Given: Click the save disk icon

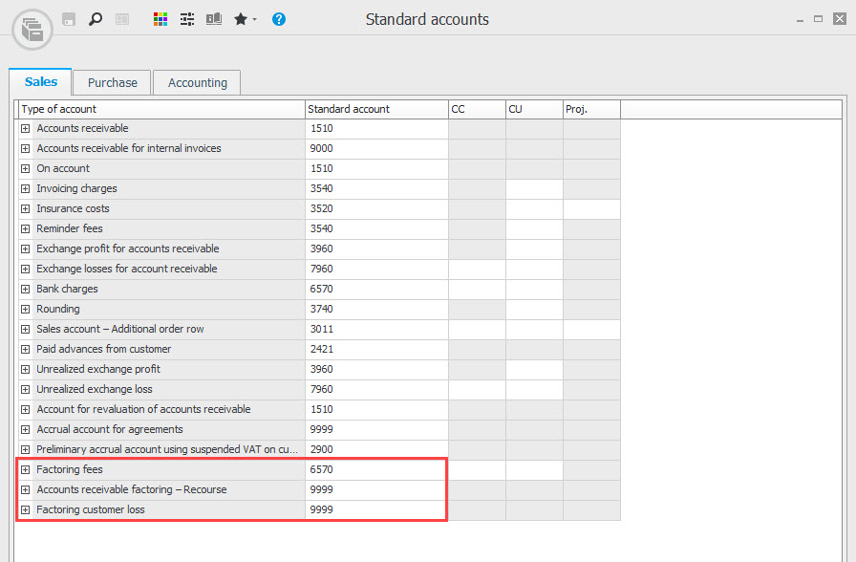Looking at the screenshot, I should coord(69,19).
